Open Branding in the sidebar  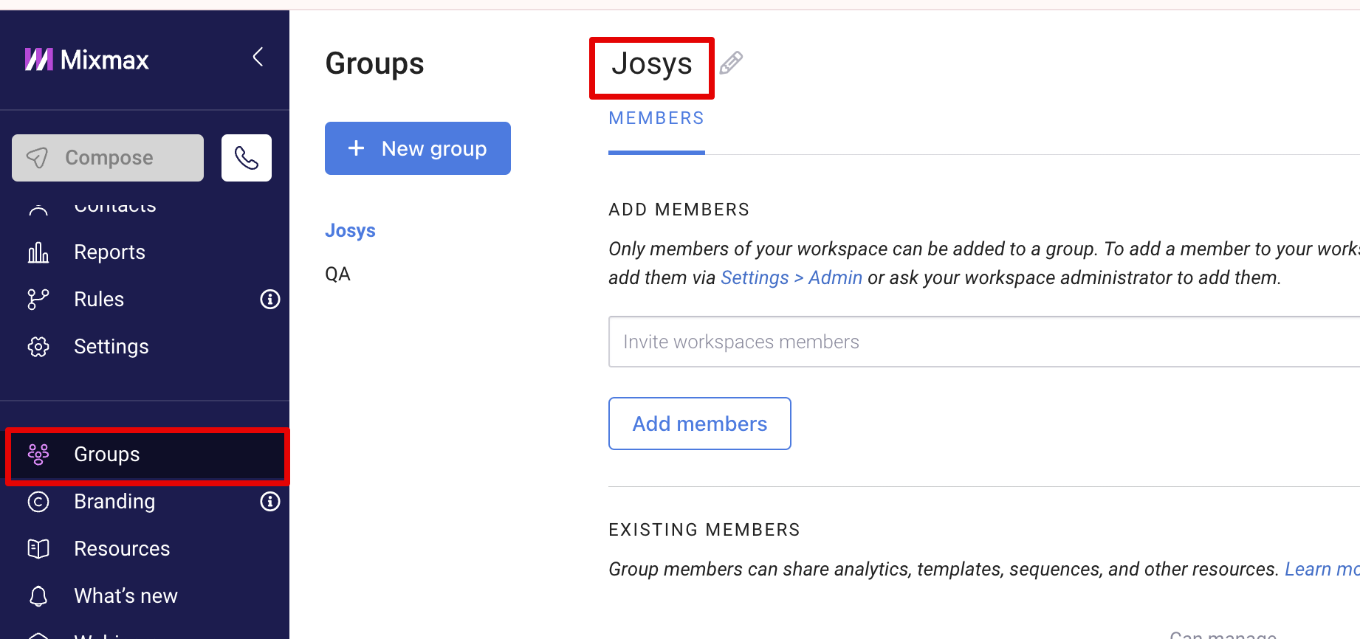point(114,502)
